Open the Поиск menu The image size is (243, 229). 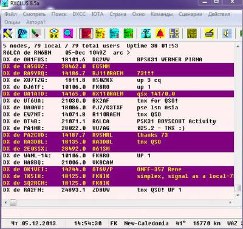[59, 14]
